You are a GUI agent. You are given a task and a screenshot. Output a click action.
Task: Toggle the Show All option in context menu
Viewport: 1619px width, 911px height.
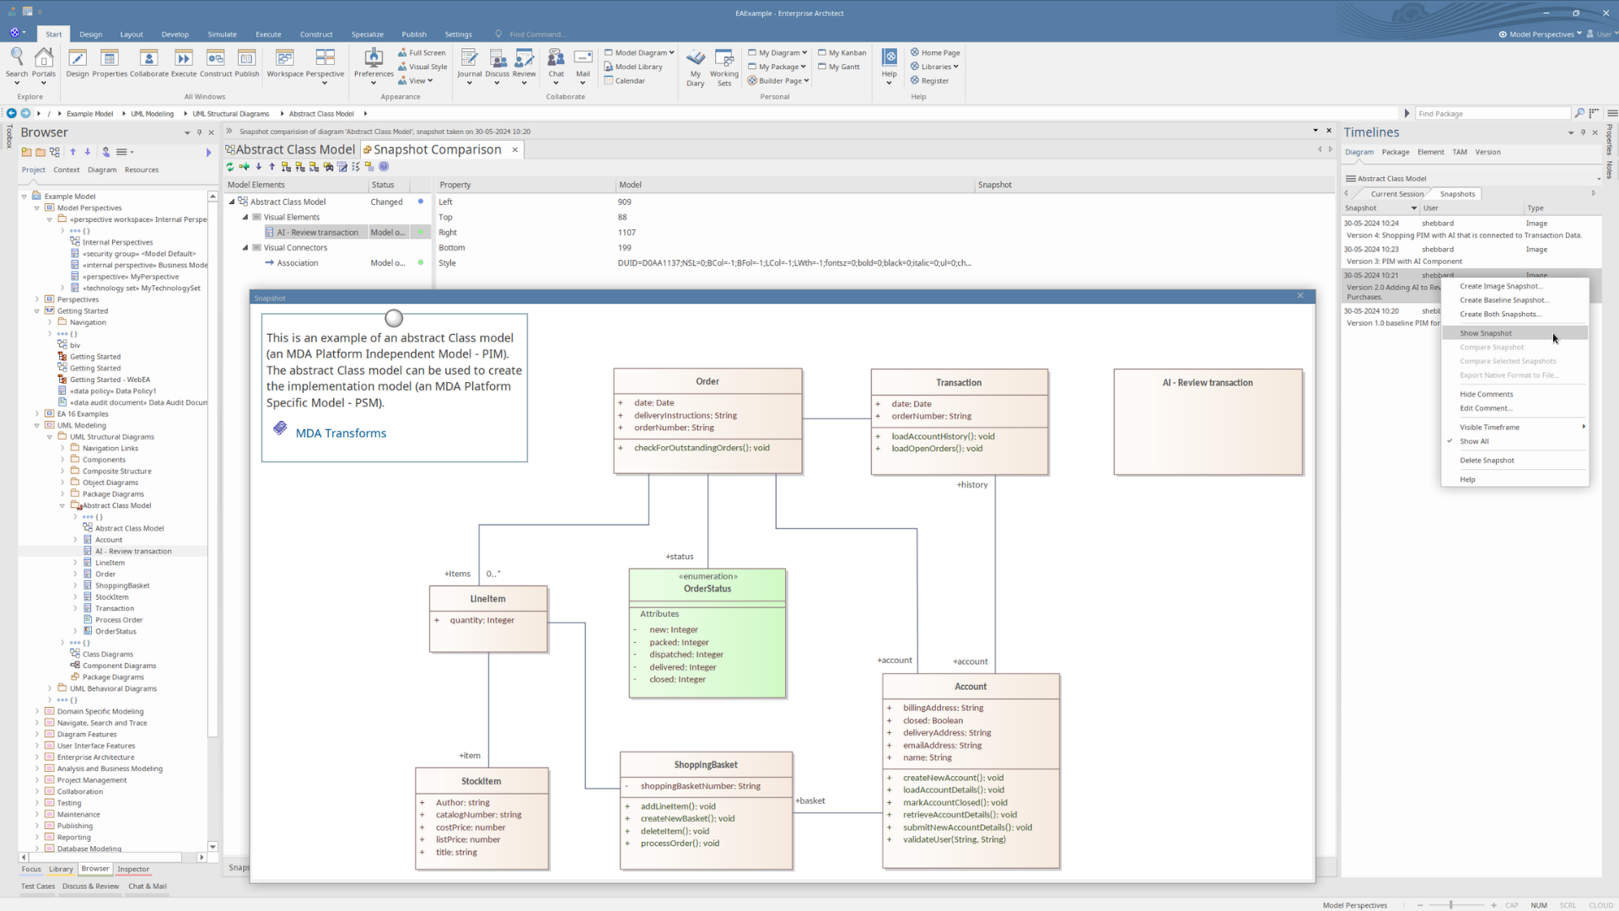click(x=1474, y=441)
